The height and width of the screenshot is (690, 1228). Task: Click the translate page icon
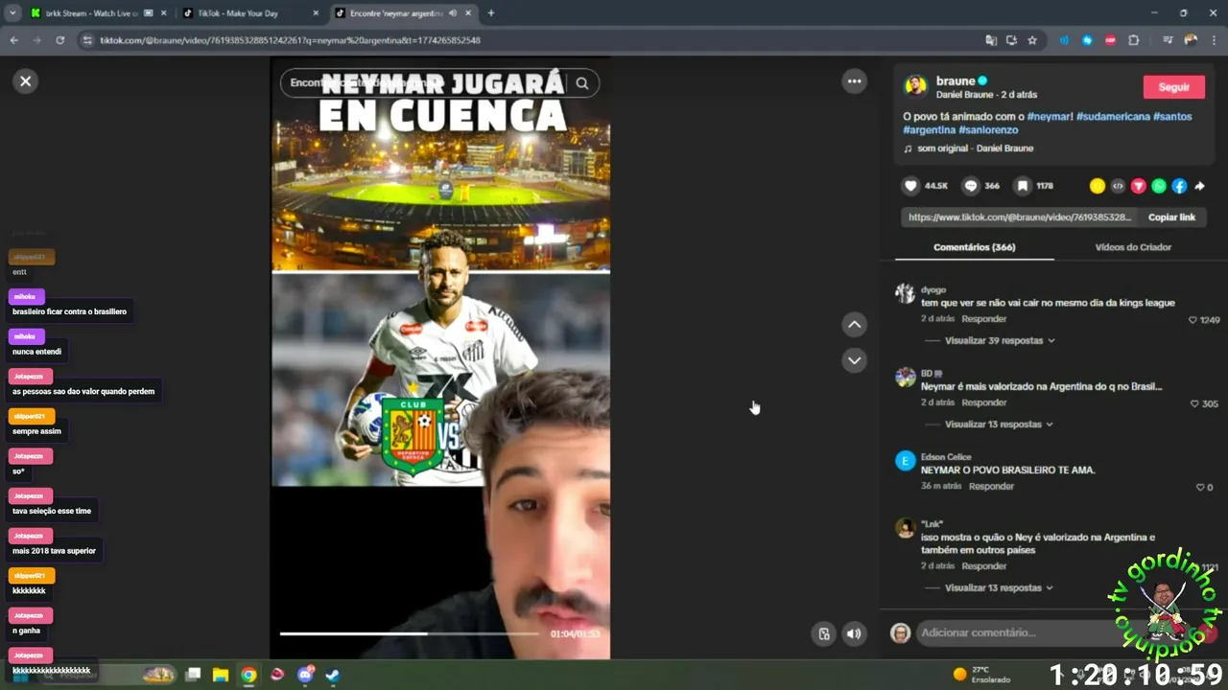[x=991, y=40]
